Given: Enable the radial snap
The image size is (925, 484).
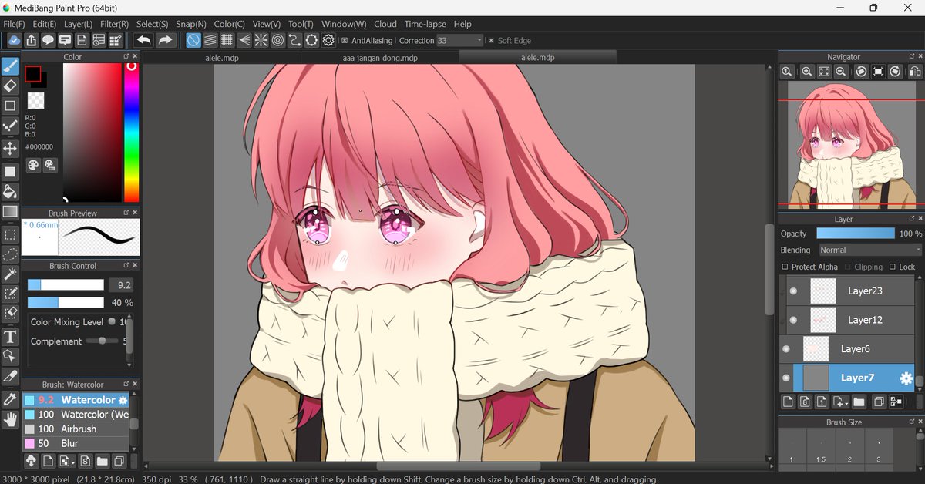Looking at the screenshot, I should (x=261, y=40).
